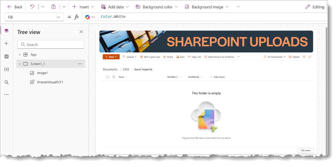Click the orange New button
Viewport: 336px width, 167px height.
point(111,57)
